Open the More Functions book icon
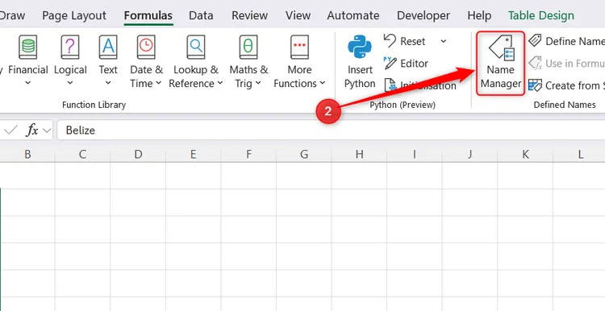 tap(300, 47)
